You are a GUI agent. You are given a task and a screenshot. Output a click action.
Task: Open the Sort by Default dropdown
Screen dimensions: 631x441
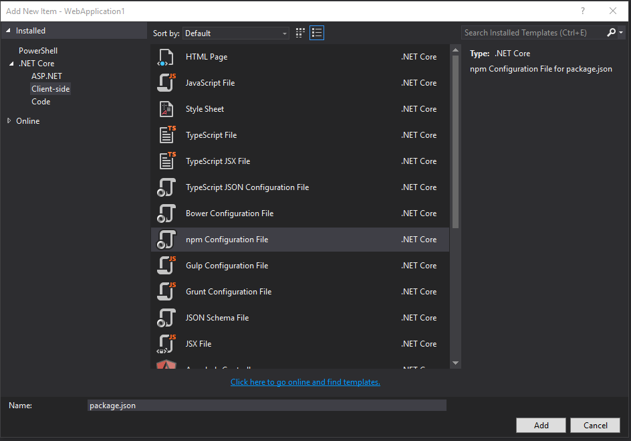coord(236,33)
